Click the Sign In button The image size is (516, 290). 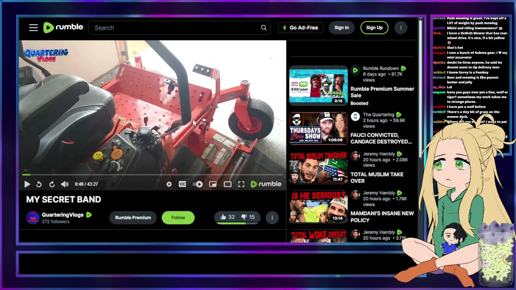pyautogui.click(x=341, y=28)
